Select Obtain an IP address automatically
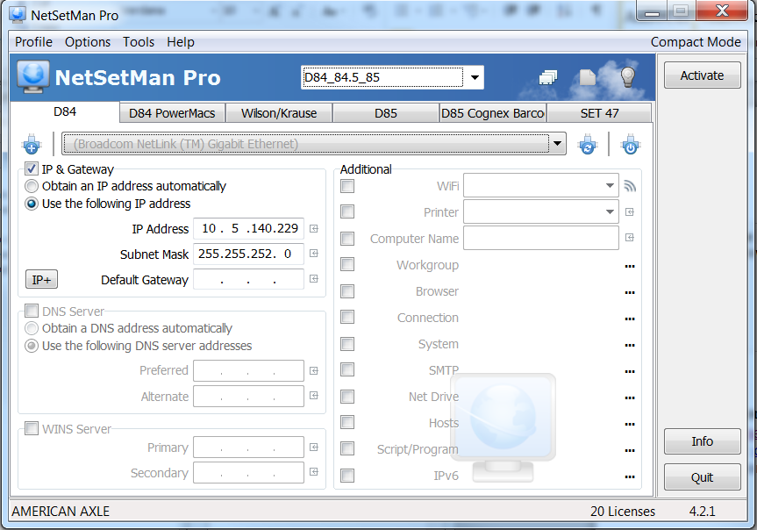 coord(32,186)
